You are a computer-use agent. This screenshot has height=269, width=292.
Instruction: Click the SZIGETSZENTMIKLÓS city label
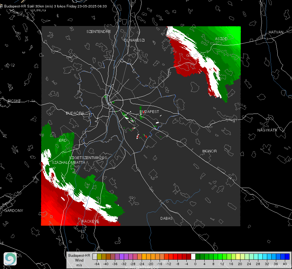[88, 158]
